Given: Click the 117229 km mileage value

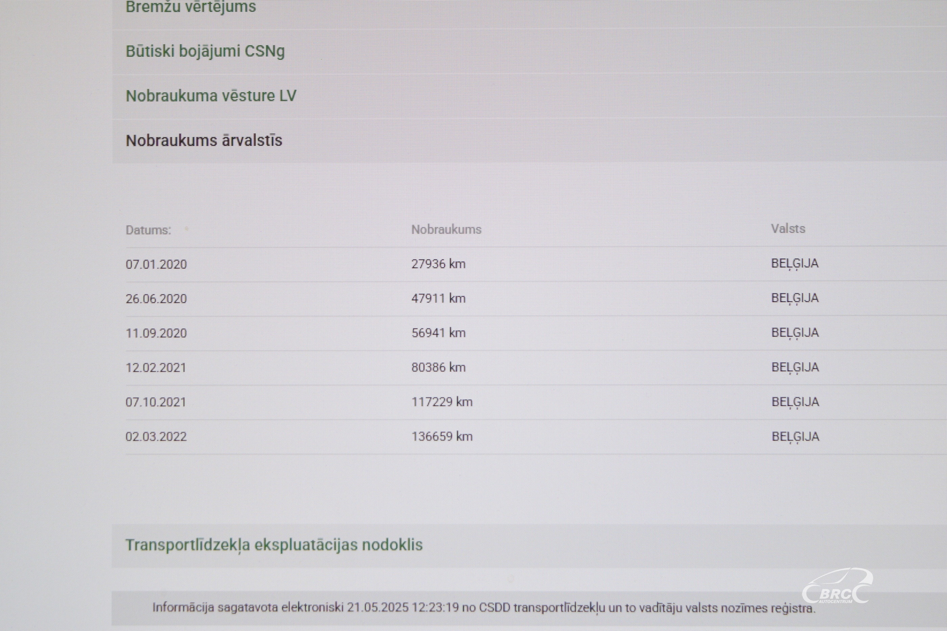Looking at the screenshot, I should [x=442, y=402].
